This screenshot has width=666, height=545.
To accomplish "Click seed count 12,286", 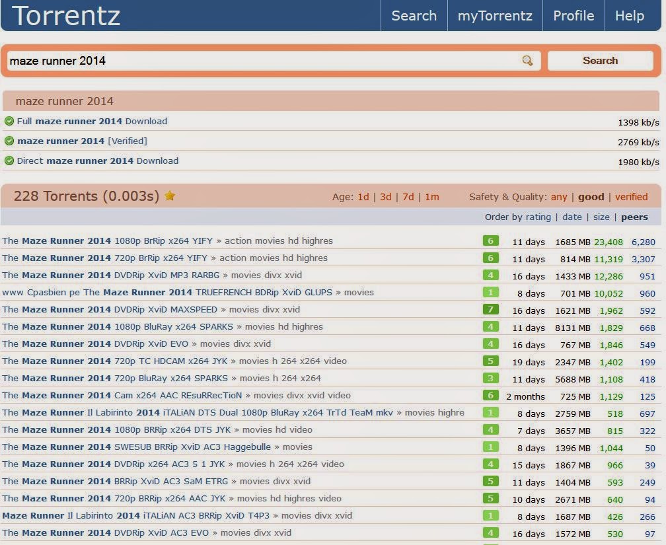I will 609,277.
